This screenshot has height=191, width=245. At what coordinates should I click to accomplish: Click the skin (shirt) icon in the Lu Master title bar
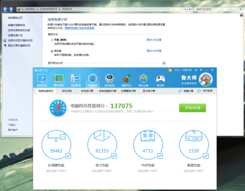coord(196,70)
